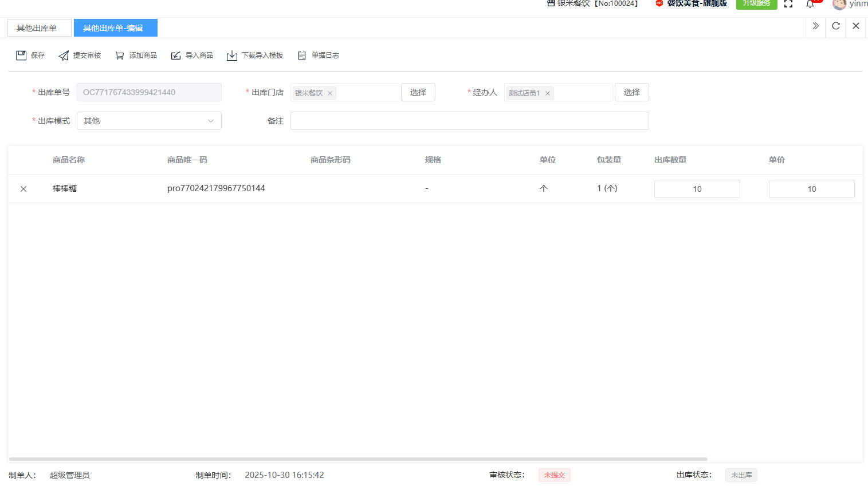
Task: Click the 备注 remarks input field
Action: (x=469, y=121)
